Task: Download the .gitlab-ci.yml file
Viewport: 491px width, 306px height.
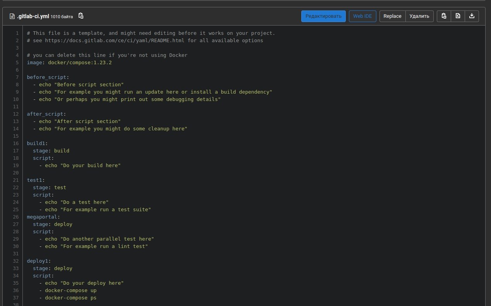Action: 472,16
